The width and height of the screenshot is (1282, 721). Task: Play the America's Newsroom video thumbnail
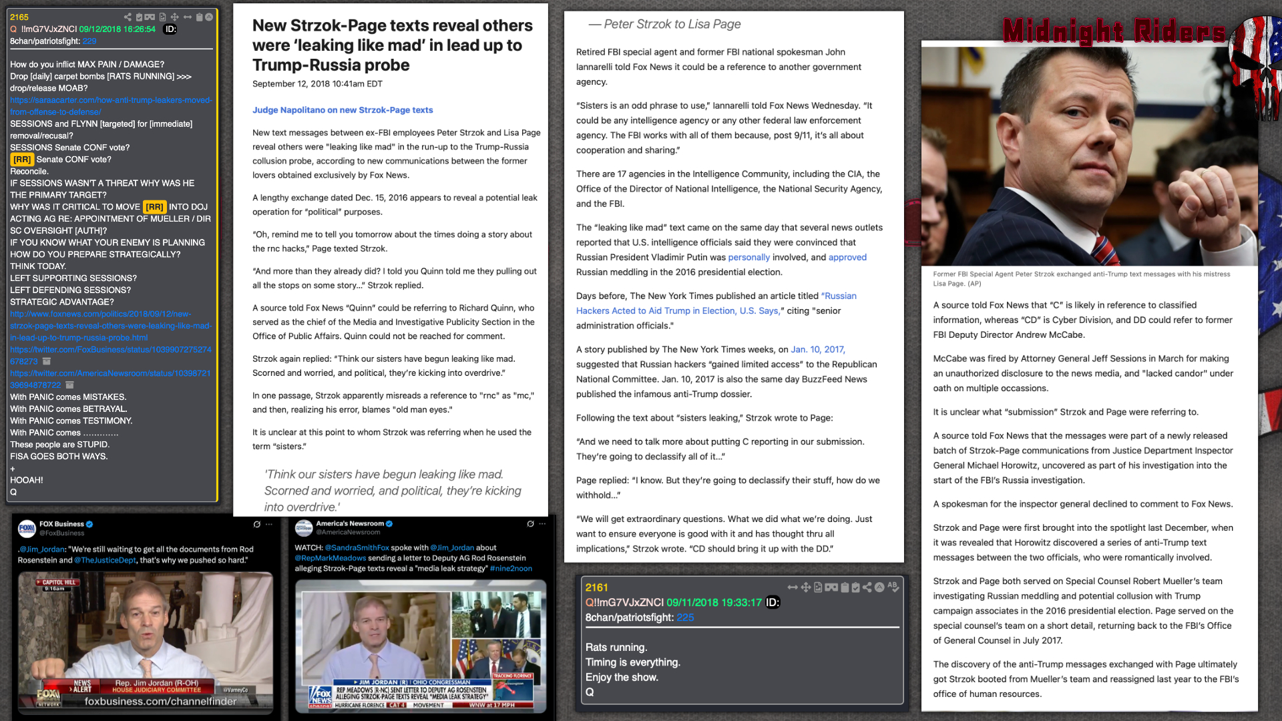tap(421, 646)
